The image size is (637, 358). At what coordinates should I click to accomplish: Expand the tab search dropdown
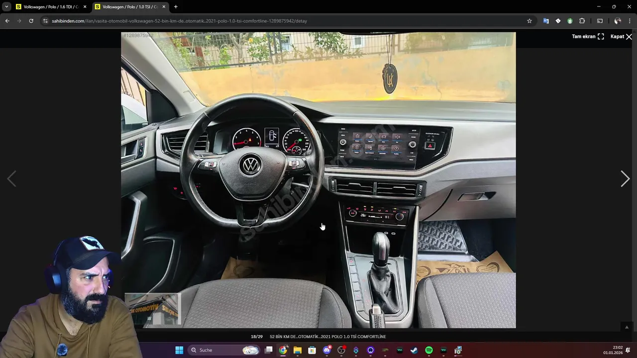(6, 7)
